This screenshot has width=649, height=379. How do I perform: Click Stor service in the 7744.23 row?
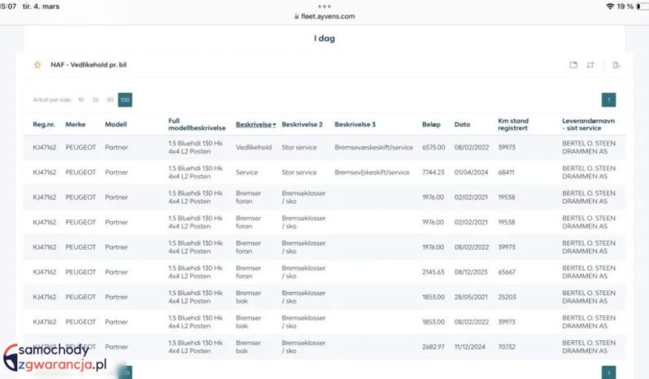click(x=299, y=172)
